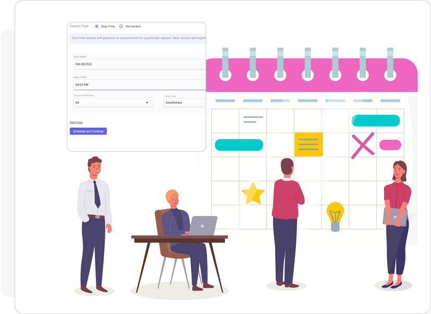This screenshot has width=431, height=314.
Task: Open the Settings link
Action: [76, 122]
